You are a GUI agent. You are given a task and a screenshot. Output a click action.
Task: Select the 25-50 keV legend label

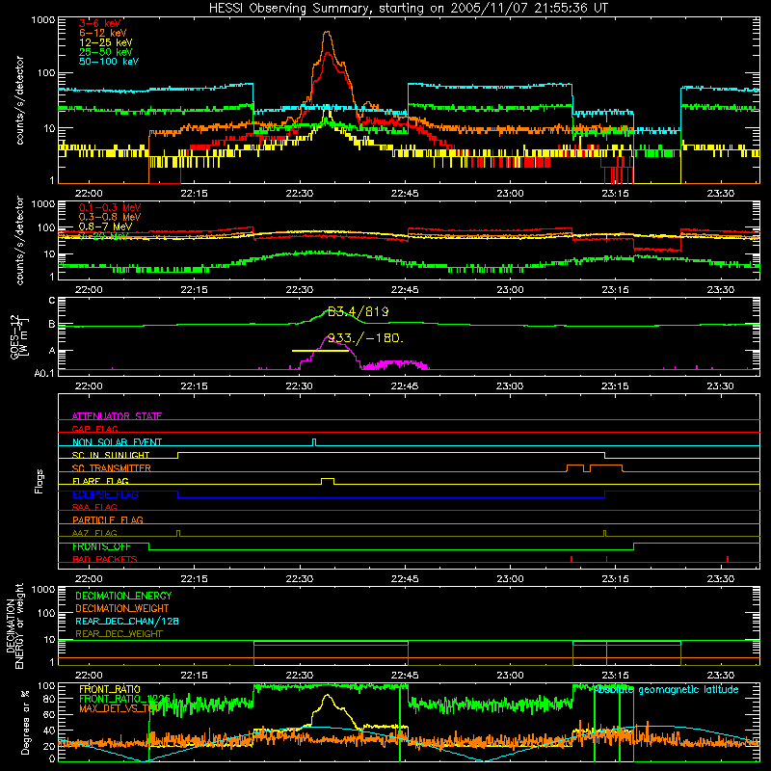coord(106,52)
